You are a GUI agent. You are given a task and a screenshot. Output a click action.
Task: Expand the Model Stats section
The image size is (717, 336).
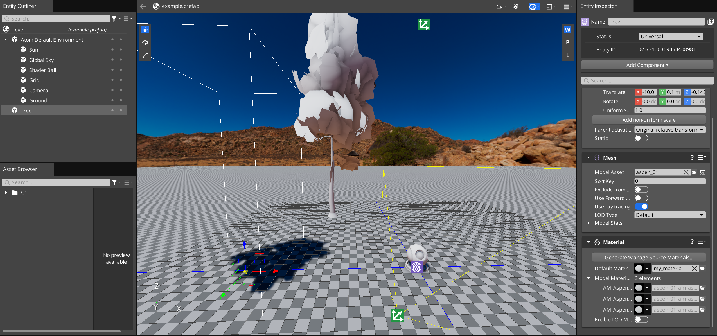coord(589,223)
